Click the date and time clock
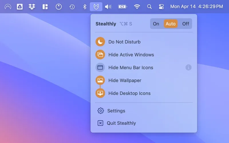229x143 pixels. (196, 7)
